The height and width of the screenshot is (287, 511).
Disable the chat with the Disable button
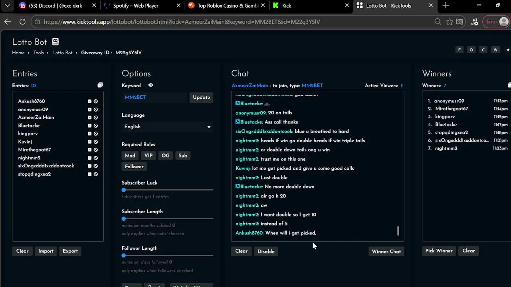(x=266, y=252)
